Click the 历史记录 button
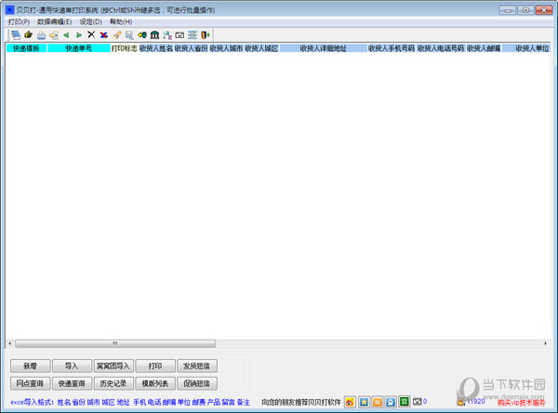 click(x=113, y=383)
